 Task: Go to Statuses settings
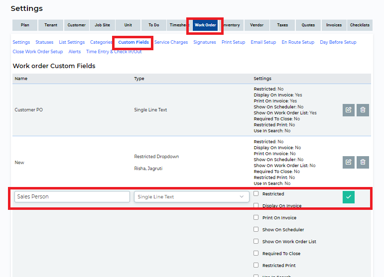44,42
